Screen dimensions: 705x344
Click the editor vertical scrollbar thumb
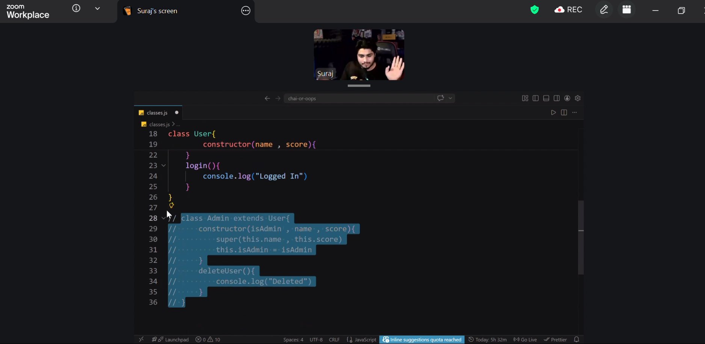pyautogui.click(x=581, y=237)
